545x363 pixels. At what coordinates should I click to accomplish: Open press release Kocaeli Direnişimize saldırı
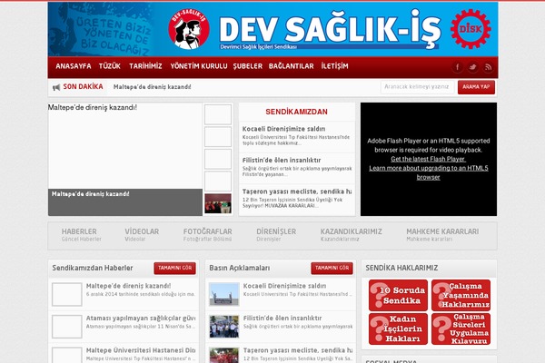tap(284, 286)
